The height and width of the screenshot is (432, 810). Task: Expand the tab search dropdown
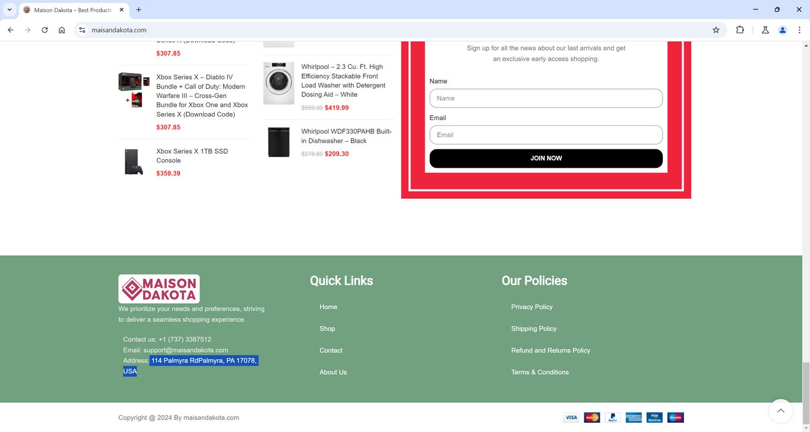coord(9,10)
